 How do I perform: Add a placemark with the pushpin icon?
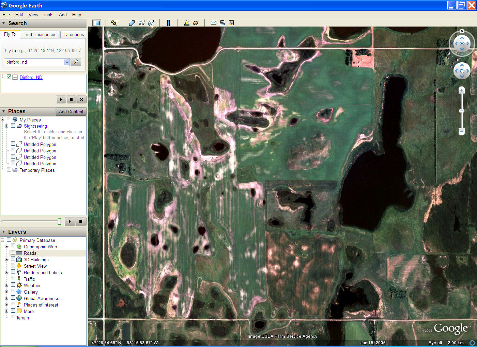114,23
